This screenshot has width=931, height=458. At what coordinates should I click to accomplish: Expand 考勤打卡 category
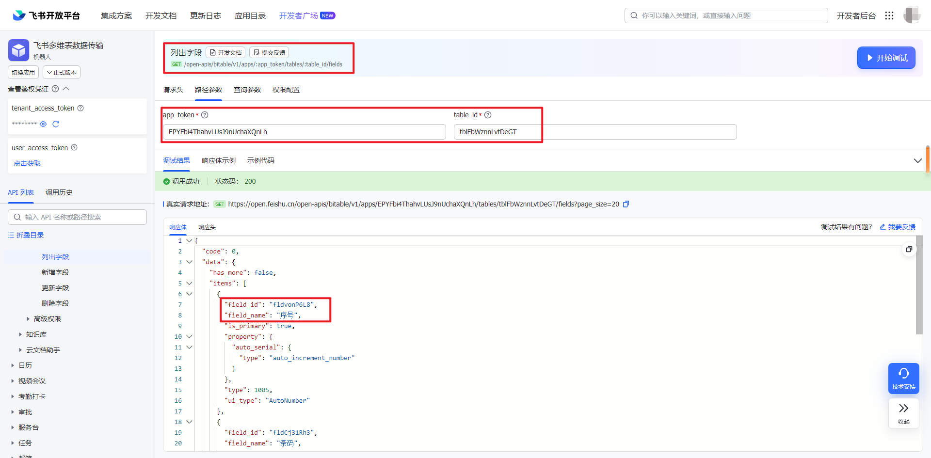(13, 396)
